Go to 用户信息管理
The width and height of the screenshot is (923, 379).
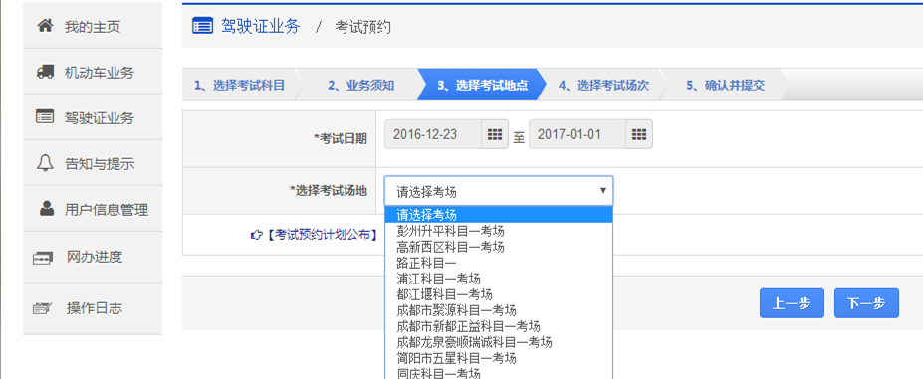[x=107, y=210]
